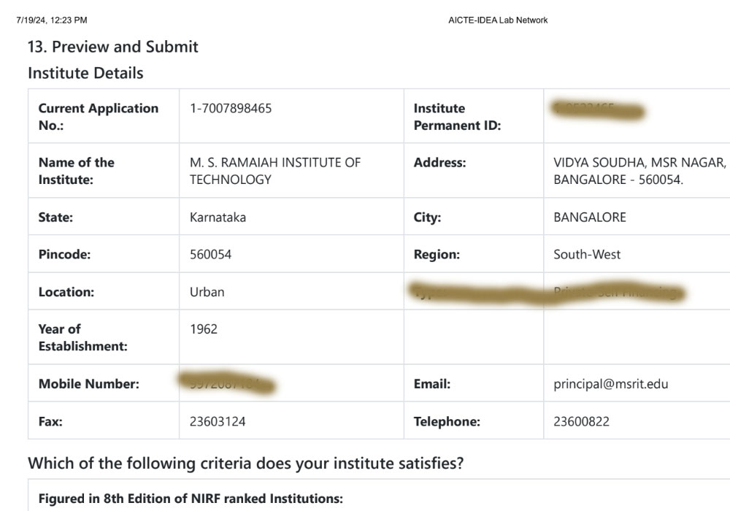Click the 'Figured in 8th Edition of NIRF' label
This screenshot has width=730, height=511.
(191, 499)
